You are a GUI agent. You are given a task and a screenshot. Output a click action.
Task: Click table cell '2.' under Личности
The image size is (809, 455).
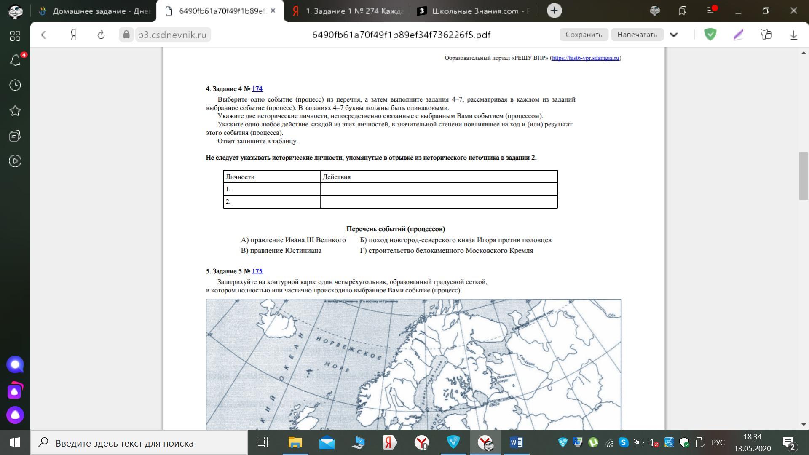coord(272,202)
